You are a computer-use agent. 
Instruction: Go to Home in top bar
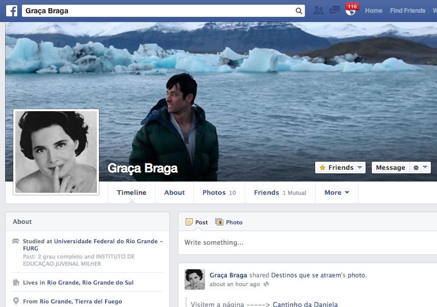pos(373,11)
